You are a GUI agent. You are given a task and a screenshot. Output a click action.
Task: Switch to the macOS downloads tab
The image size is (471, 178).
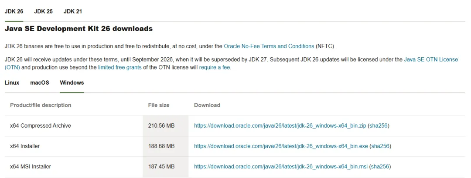(x=40, y=82)
